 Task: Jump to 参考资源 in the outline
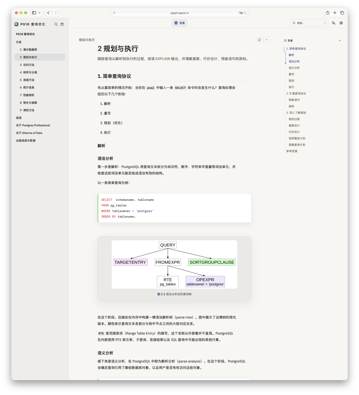click(292, 151)
